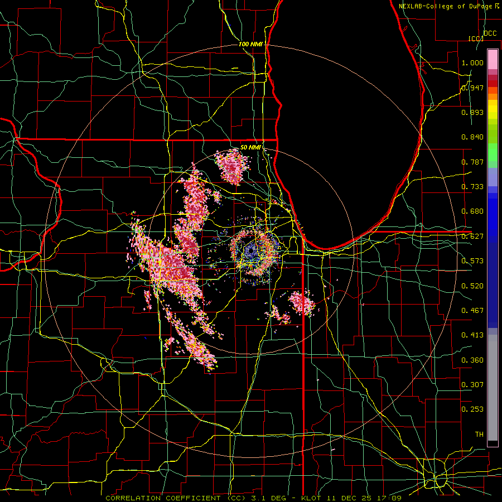The image size is (502, 502).
Task: Click the 0.360 scale value
Action: pyautogui.click(x=472, y=360)
